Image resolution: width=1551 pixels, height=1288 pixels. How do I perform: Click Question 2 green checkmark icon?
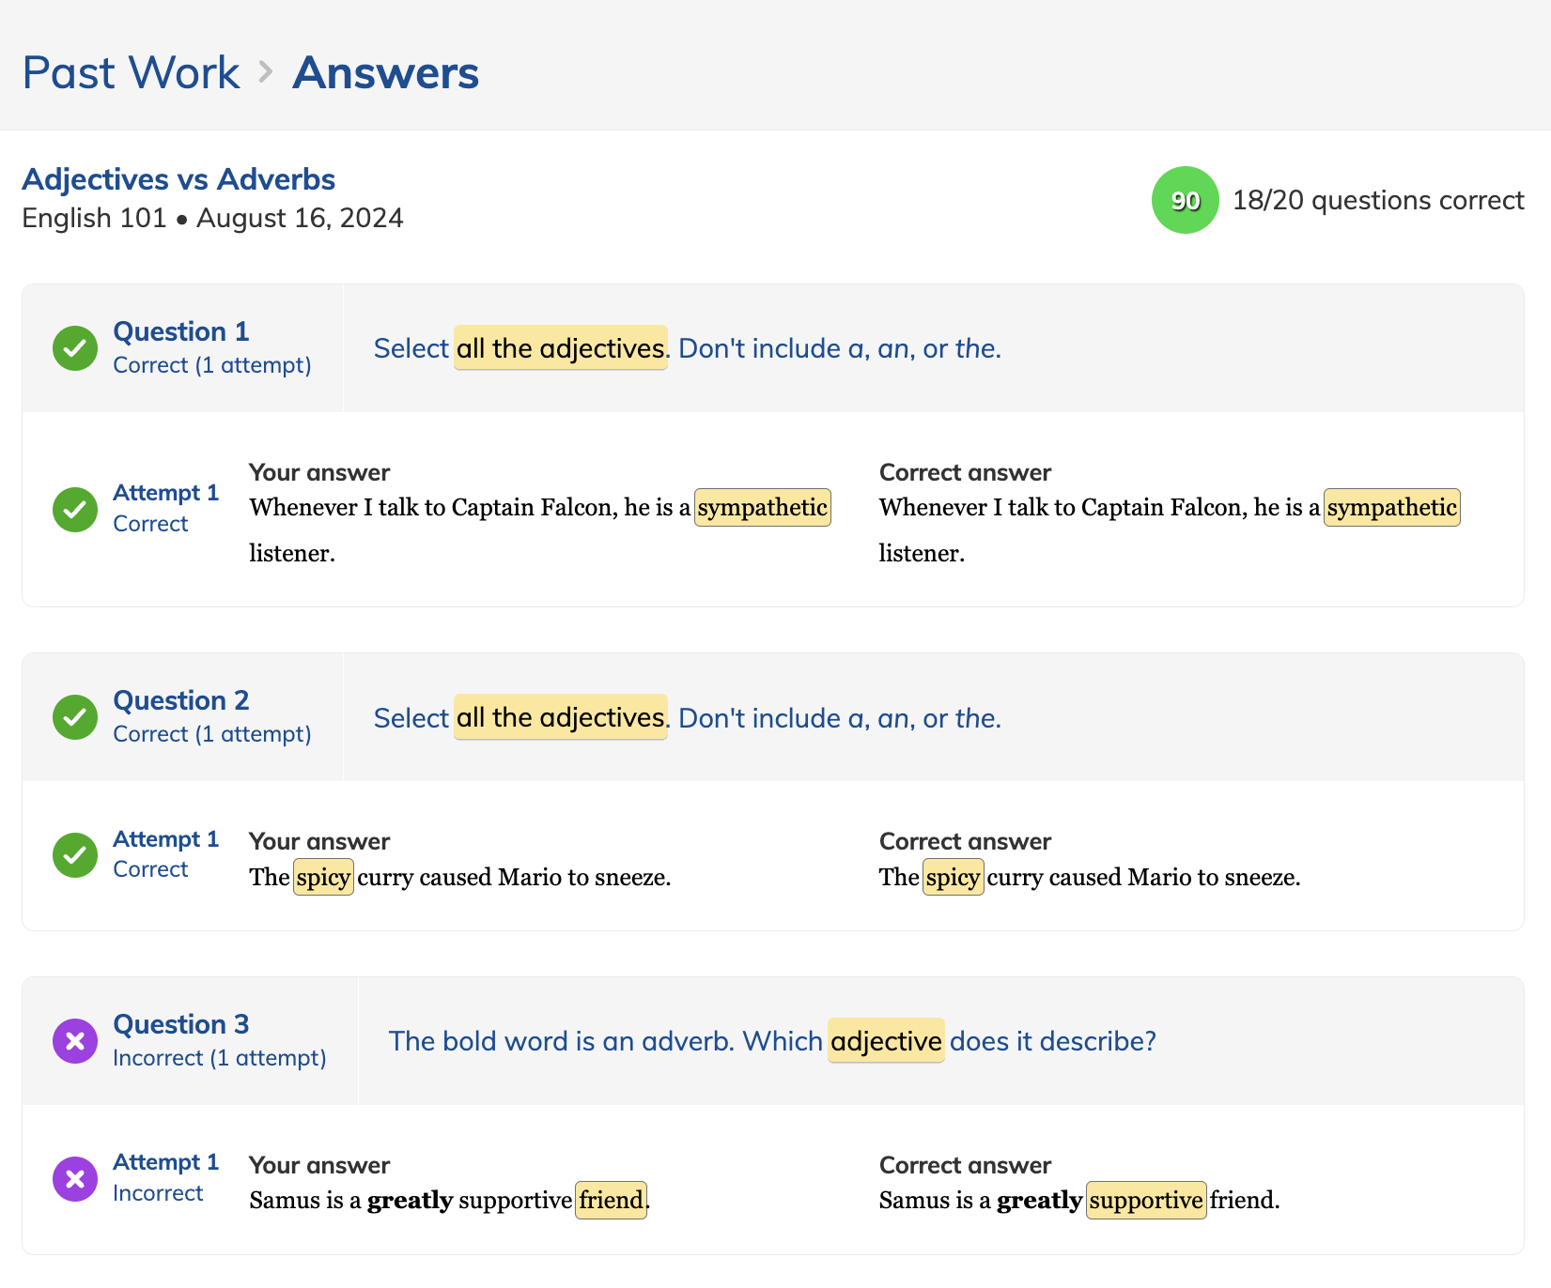coord(75,717)
